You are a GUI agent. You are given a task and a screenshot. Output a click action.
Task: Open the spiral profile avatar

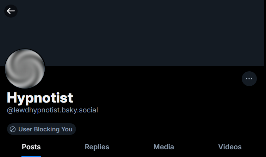25,69
